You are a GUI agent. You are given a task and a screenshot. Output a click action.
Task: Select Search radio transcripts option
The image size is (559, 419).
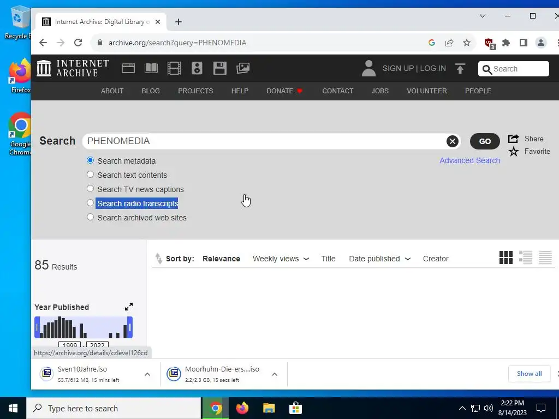click(90, 203)
